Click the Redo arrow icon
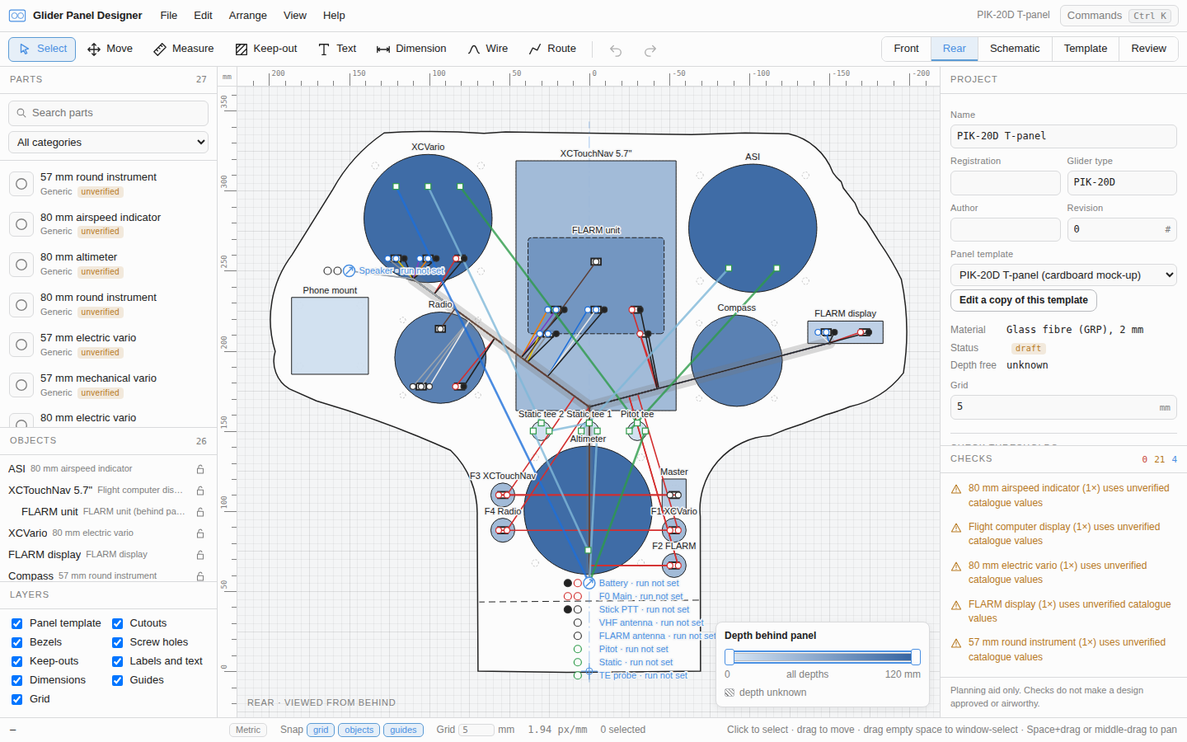1187x742 pixels. [x=650, y=49]
